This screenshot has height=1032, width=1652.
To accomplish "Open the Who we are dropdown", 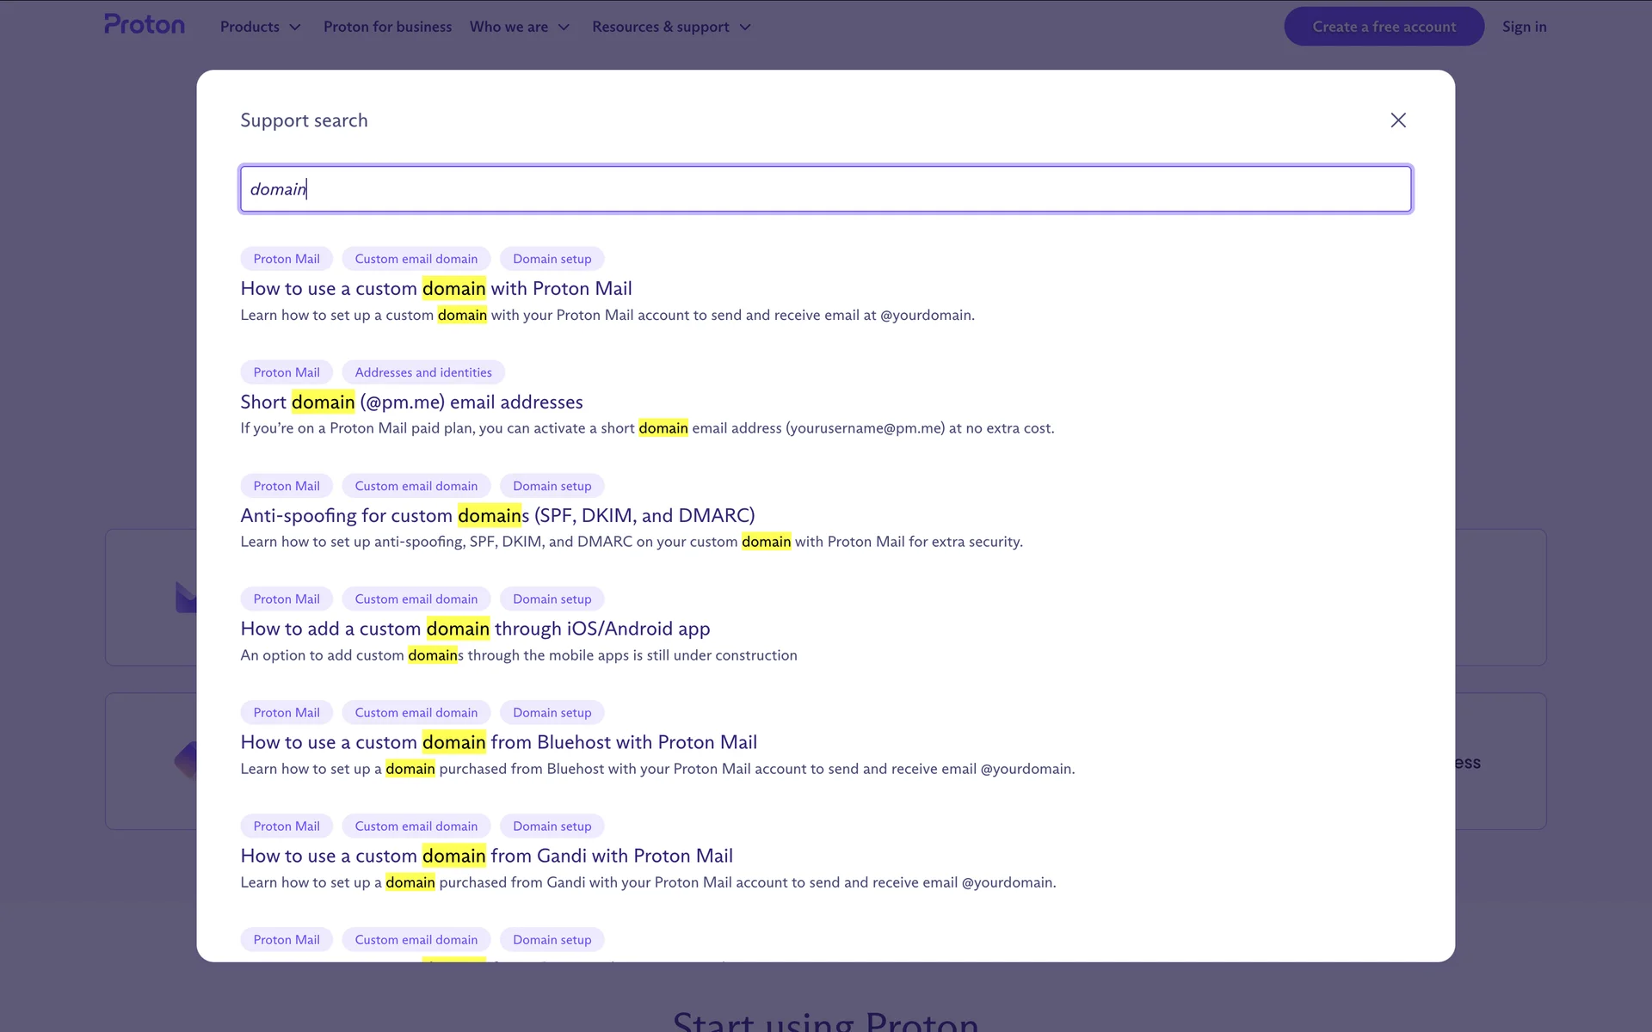I will 519,27.
